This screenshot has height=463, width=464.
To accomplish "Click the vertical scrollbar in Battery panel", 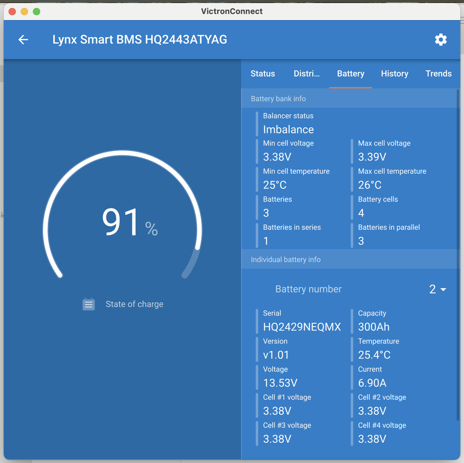I will tap(458, 255).
